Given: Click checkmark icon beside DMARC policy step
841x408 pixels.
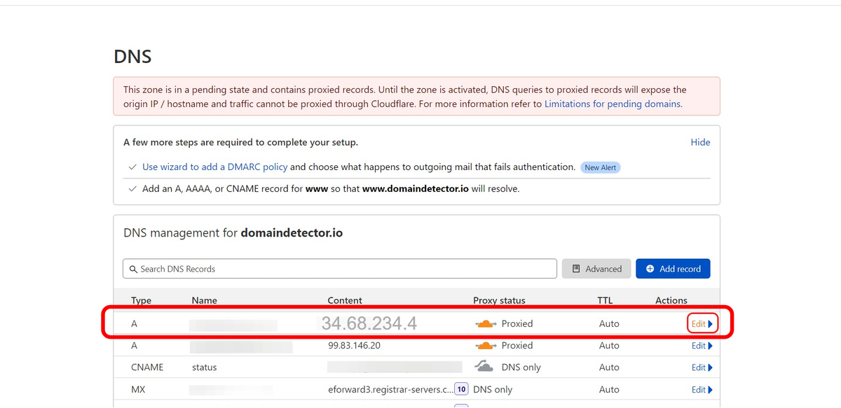Looking at the screenshot, I should (132, 167).
